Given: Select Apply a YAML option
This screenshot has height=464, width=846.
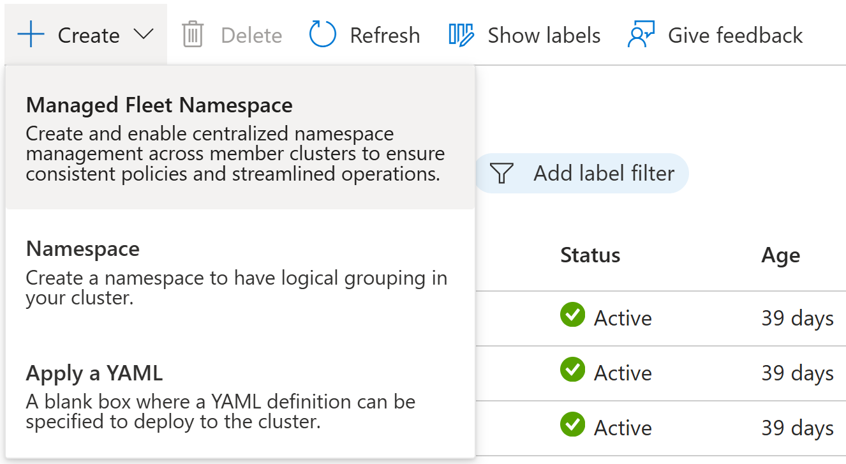Looking at the screenshot, I should pyautogui.click(x=94, y=373).
